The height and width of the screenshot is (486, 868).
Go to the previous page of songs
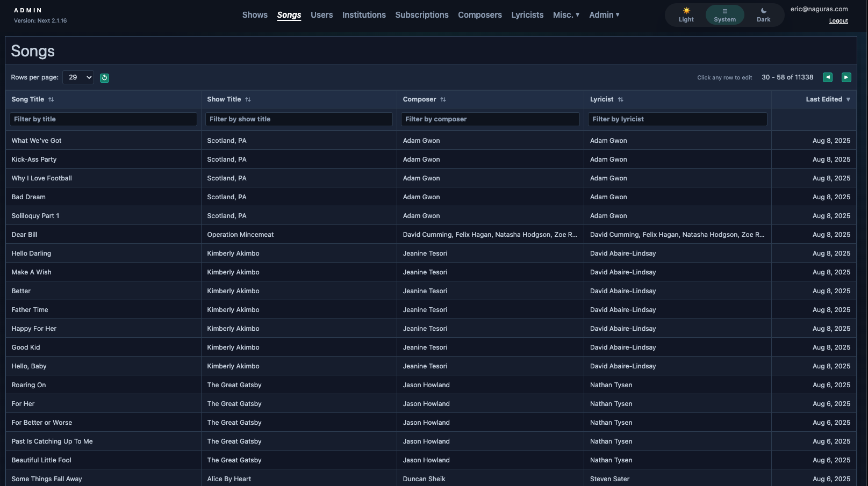(x=828, y=77)
